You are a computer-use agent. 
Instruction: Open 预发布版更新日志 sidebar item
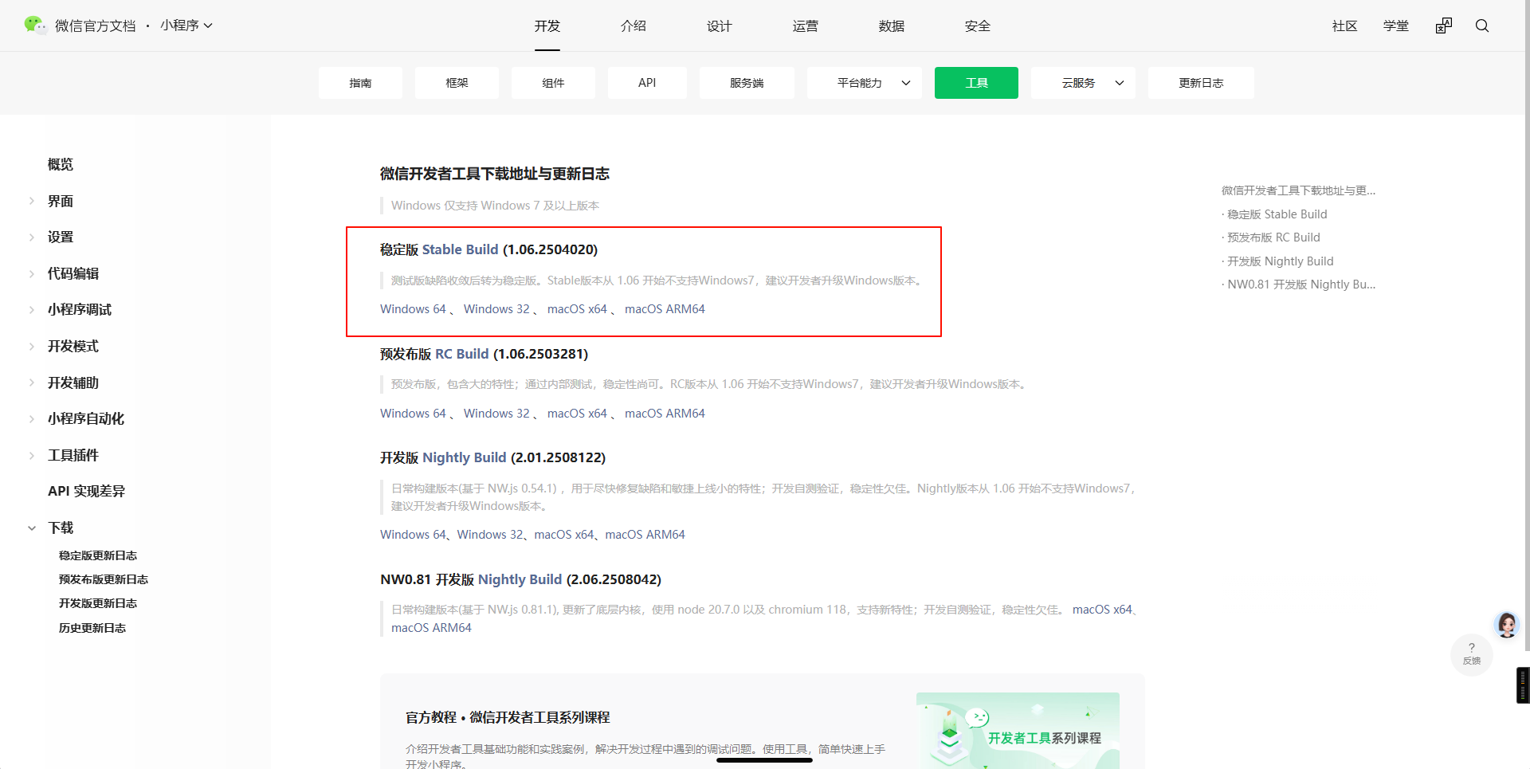104,579
